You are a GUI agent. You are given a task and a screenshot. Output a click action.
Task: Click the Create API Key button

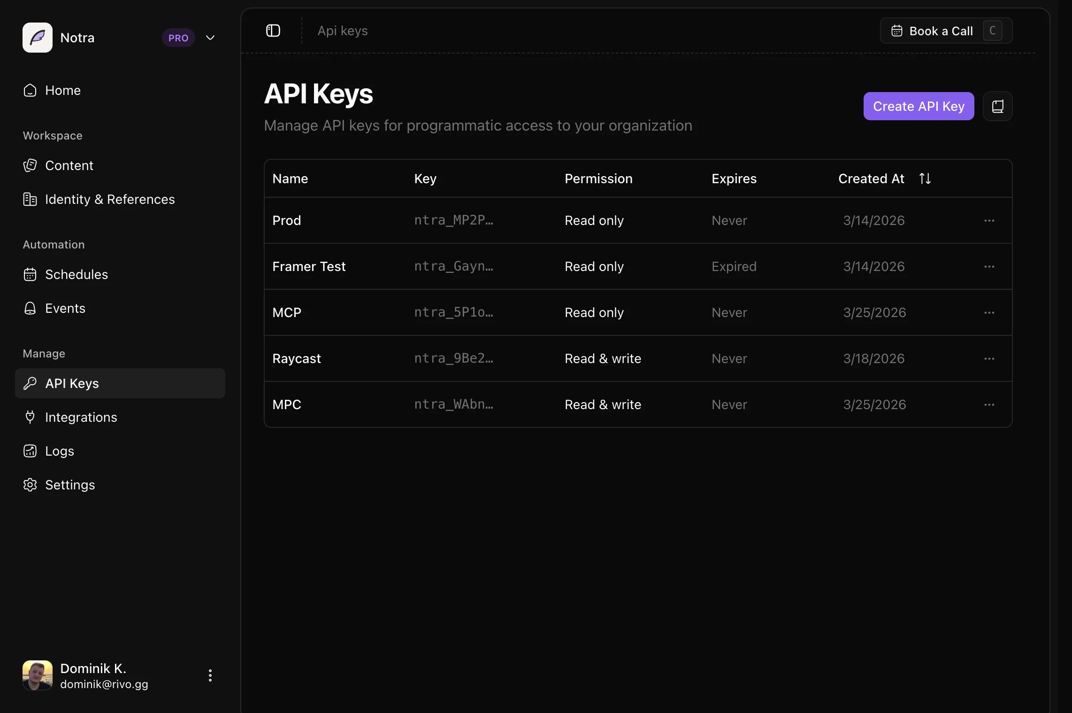(919, 106)
